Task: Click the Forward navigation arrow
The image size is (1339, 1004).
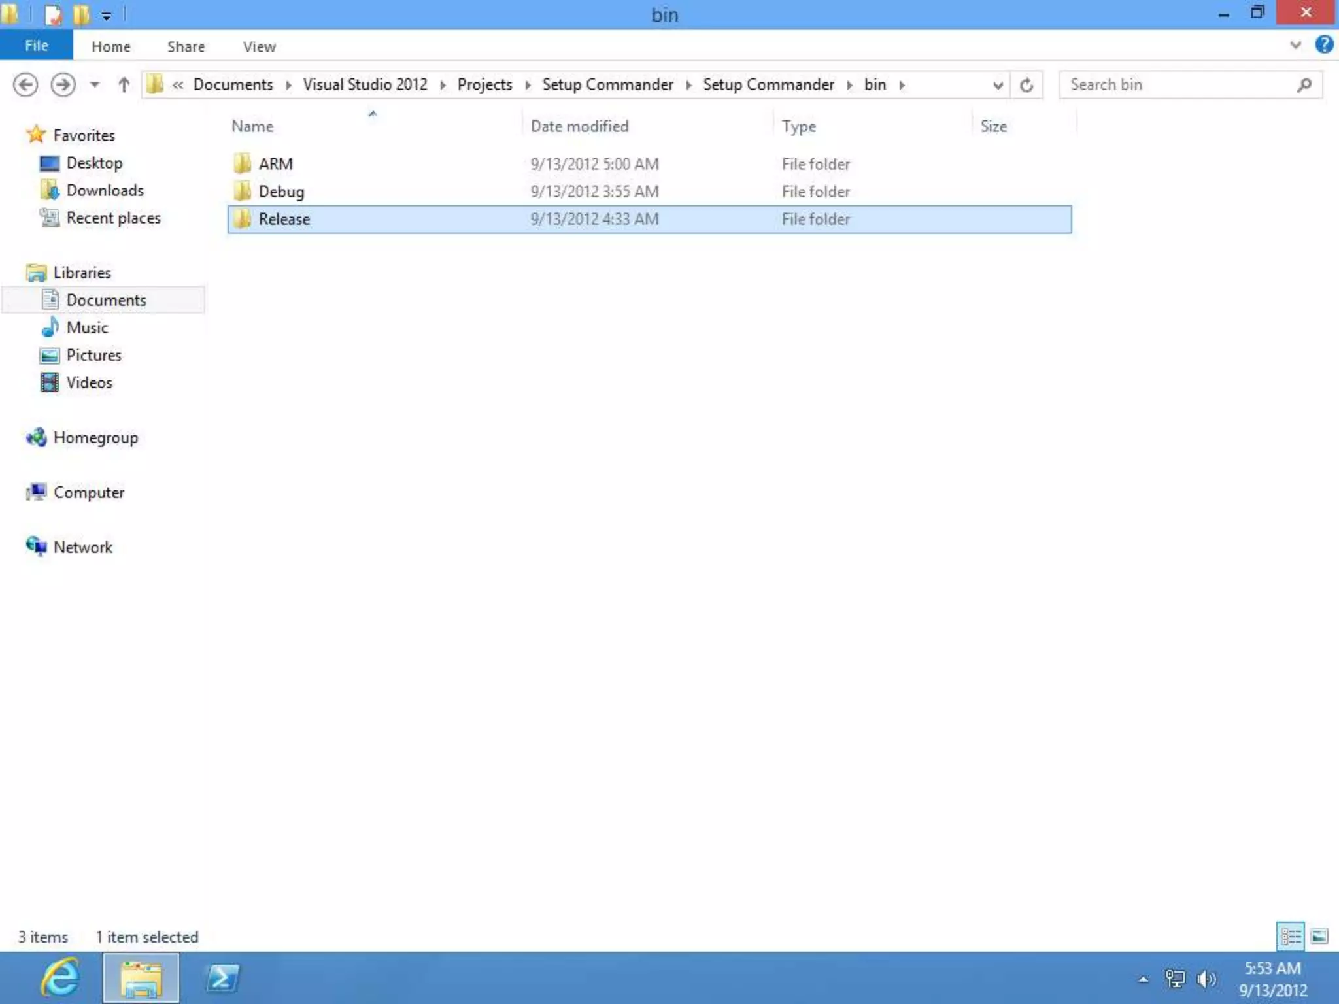Action: click(x=63, y=84)
